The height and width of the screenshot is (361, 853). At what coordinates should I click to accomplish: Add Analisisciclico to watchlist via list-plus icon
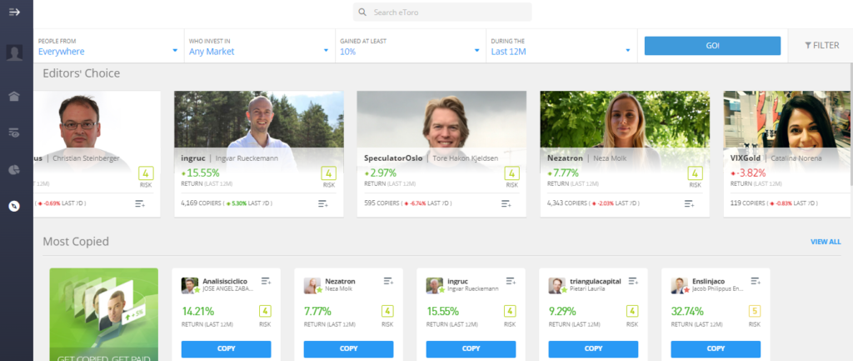266,281
